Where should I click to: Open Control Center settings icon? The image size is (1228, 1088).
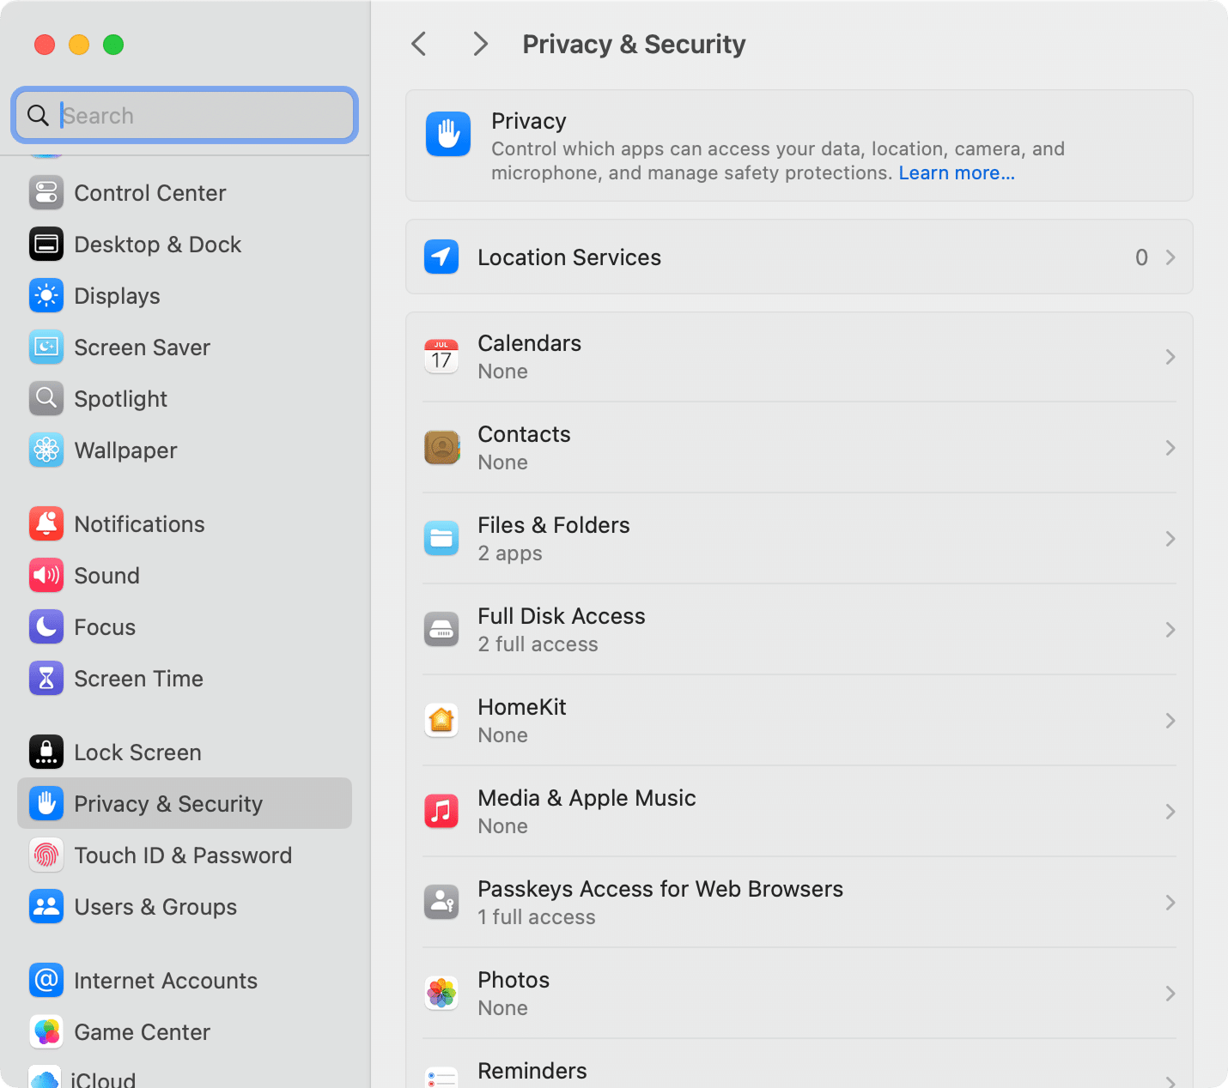click(46, 193)
